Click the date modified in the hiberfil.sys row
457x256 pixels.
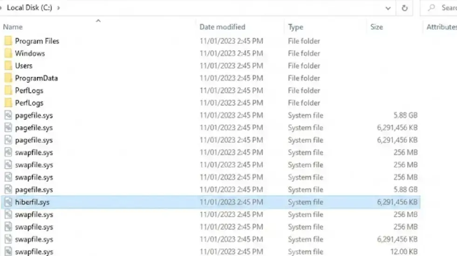(232, 202)
